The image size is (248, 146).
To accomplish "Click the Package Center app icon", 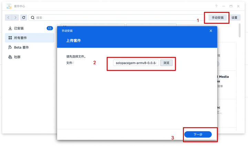I will coord(9,6).
